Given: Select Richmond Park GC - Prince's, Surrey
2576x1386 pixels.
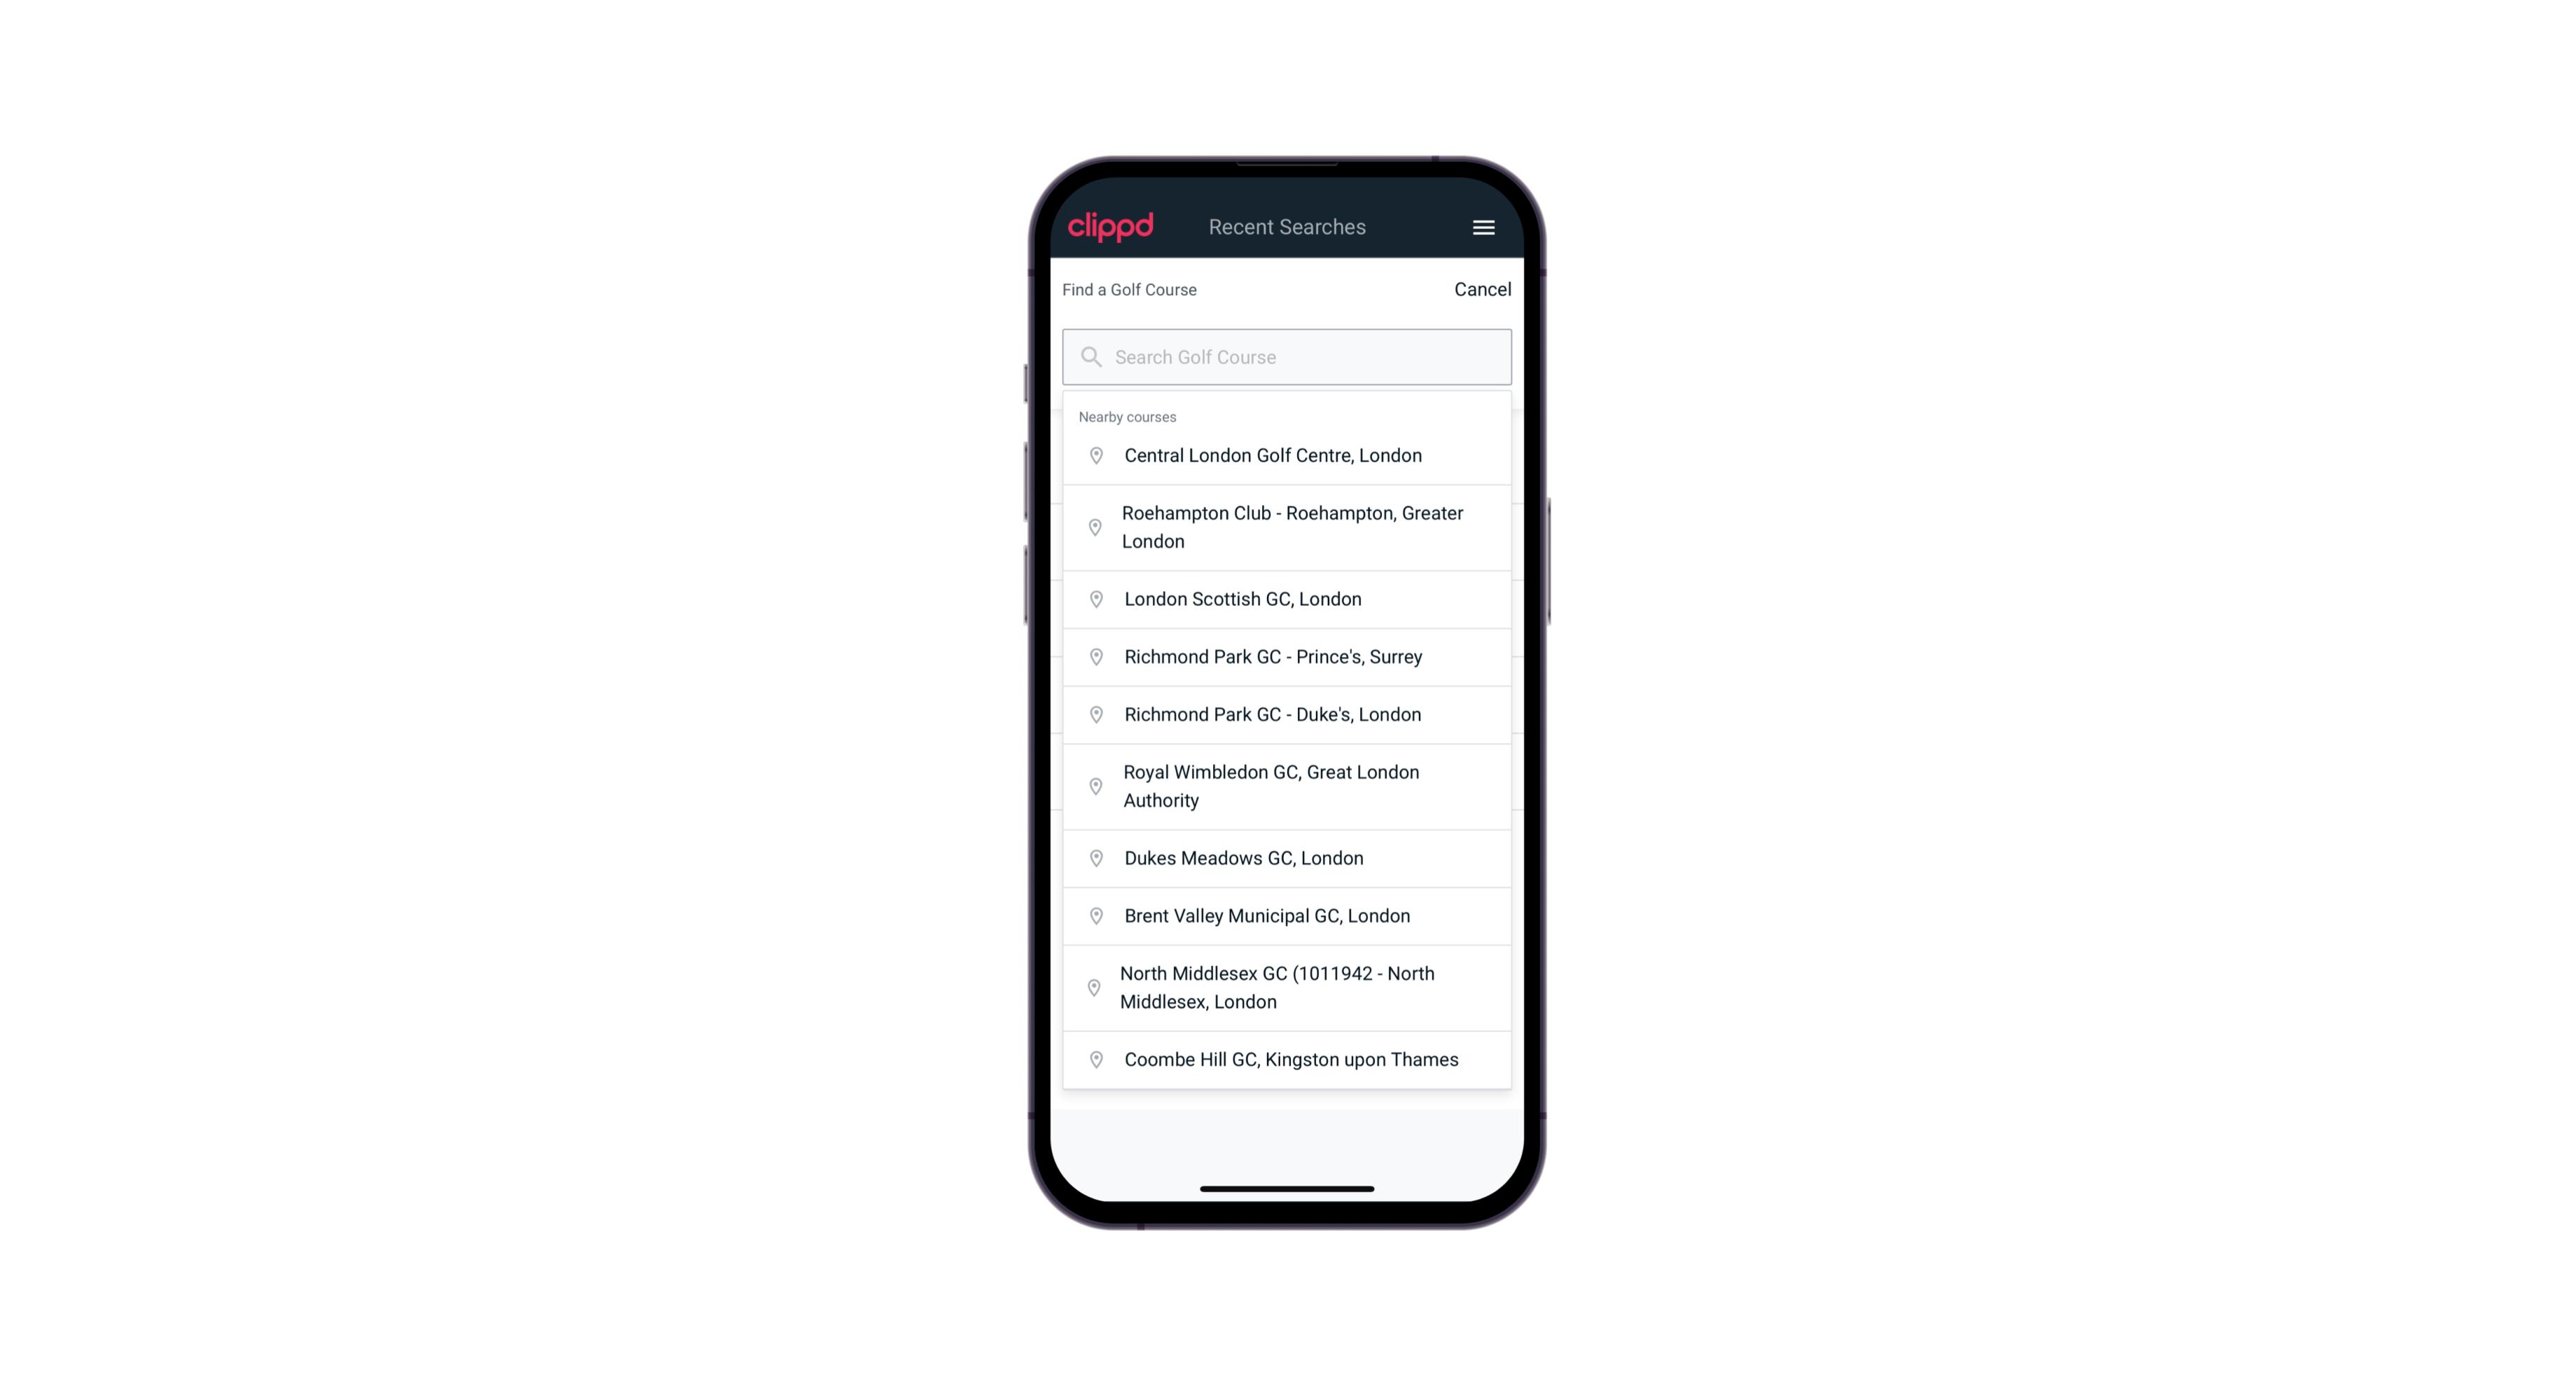Looking at the screenshot, I should [1288, 657].
